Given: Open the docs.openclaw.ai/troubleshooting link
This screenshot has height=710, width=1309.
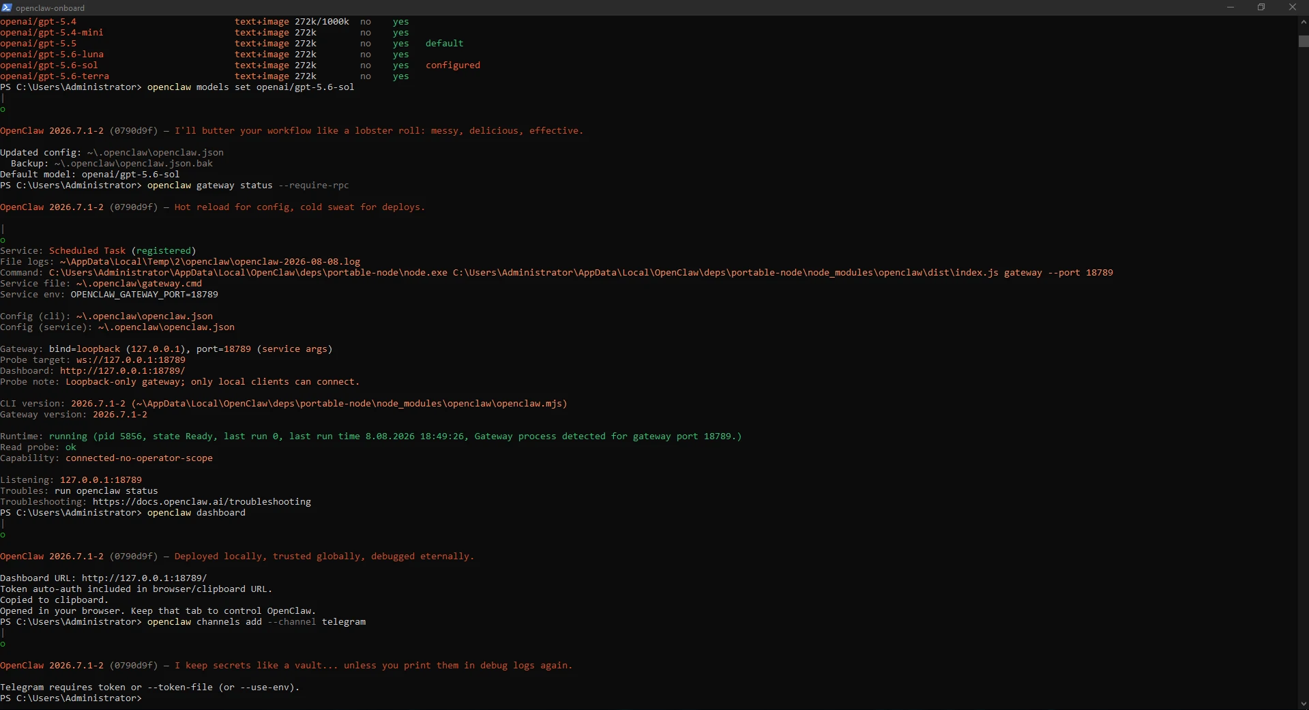Looking at the screenshot, I should tap(202, 502).
